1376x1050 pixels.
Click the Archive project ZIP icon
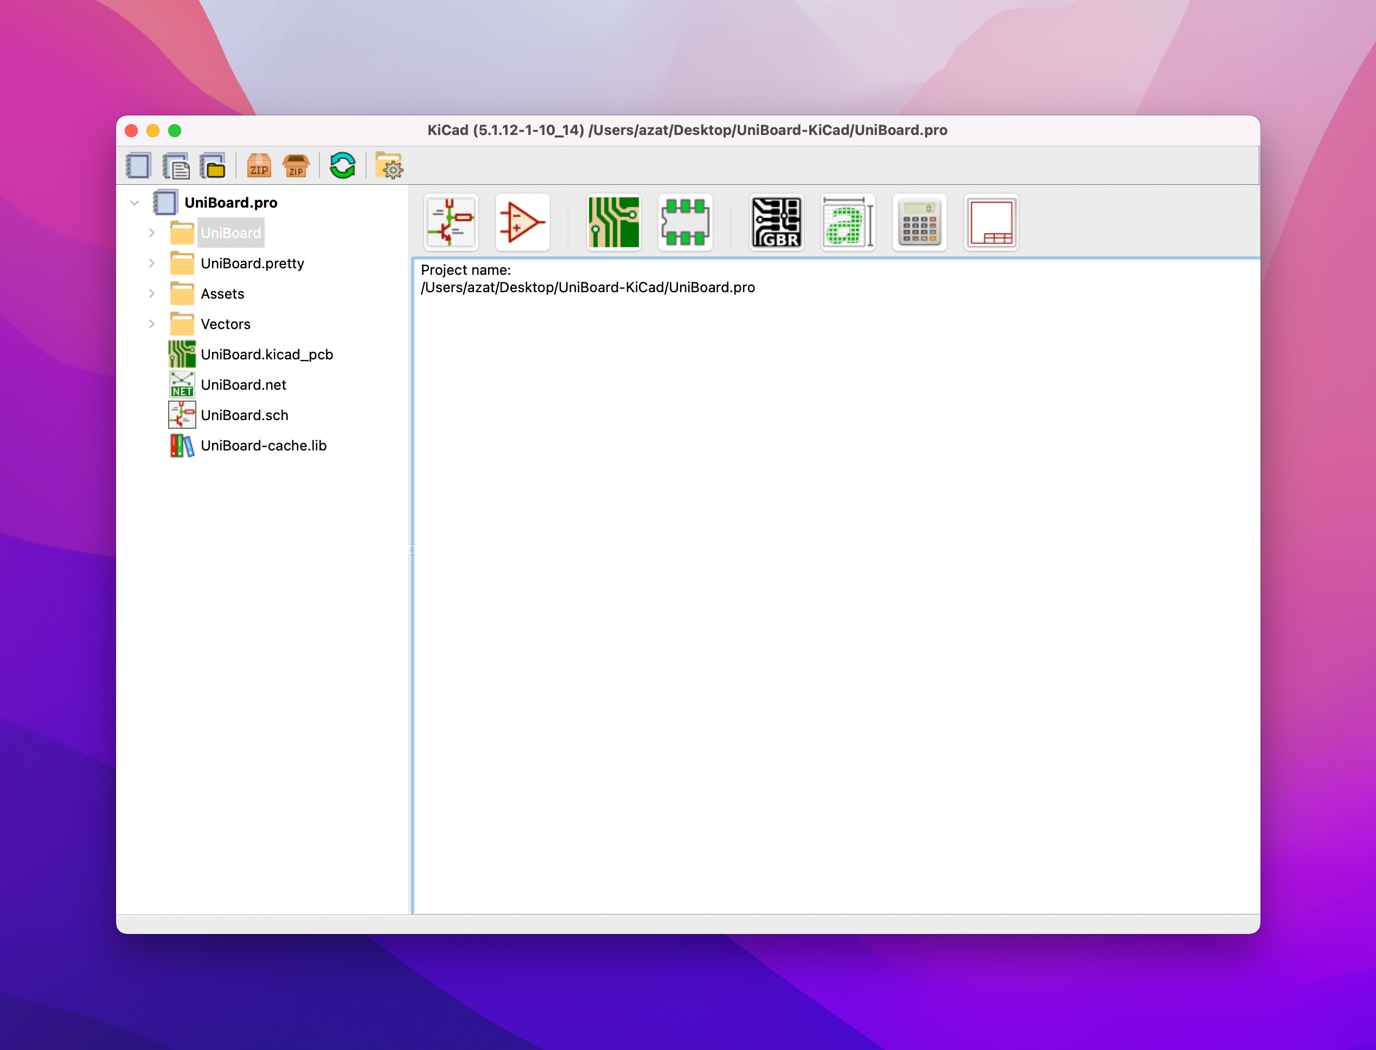pos(259,166)
